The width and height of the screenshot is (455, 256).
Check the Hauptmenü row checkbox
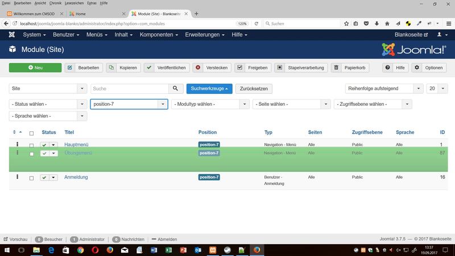tap(31, 145)
